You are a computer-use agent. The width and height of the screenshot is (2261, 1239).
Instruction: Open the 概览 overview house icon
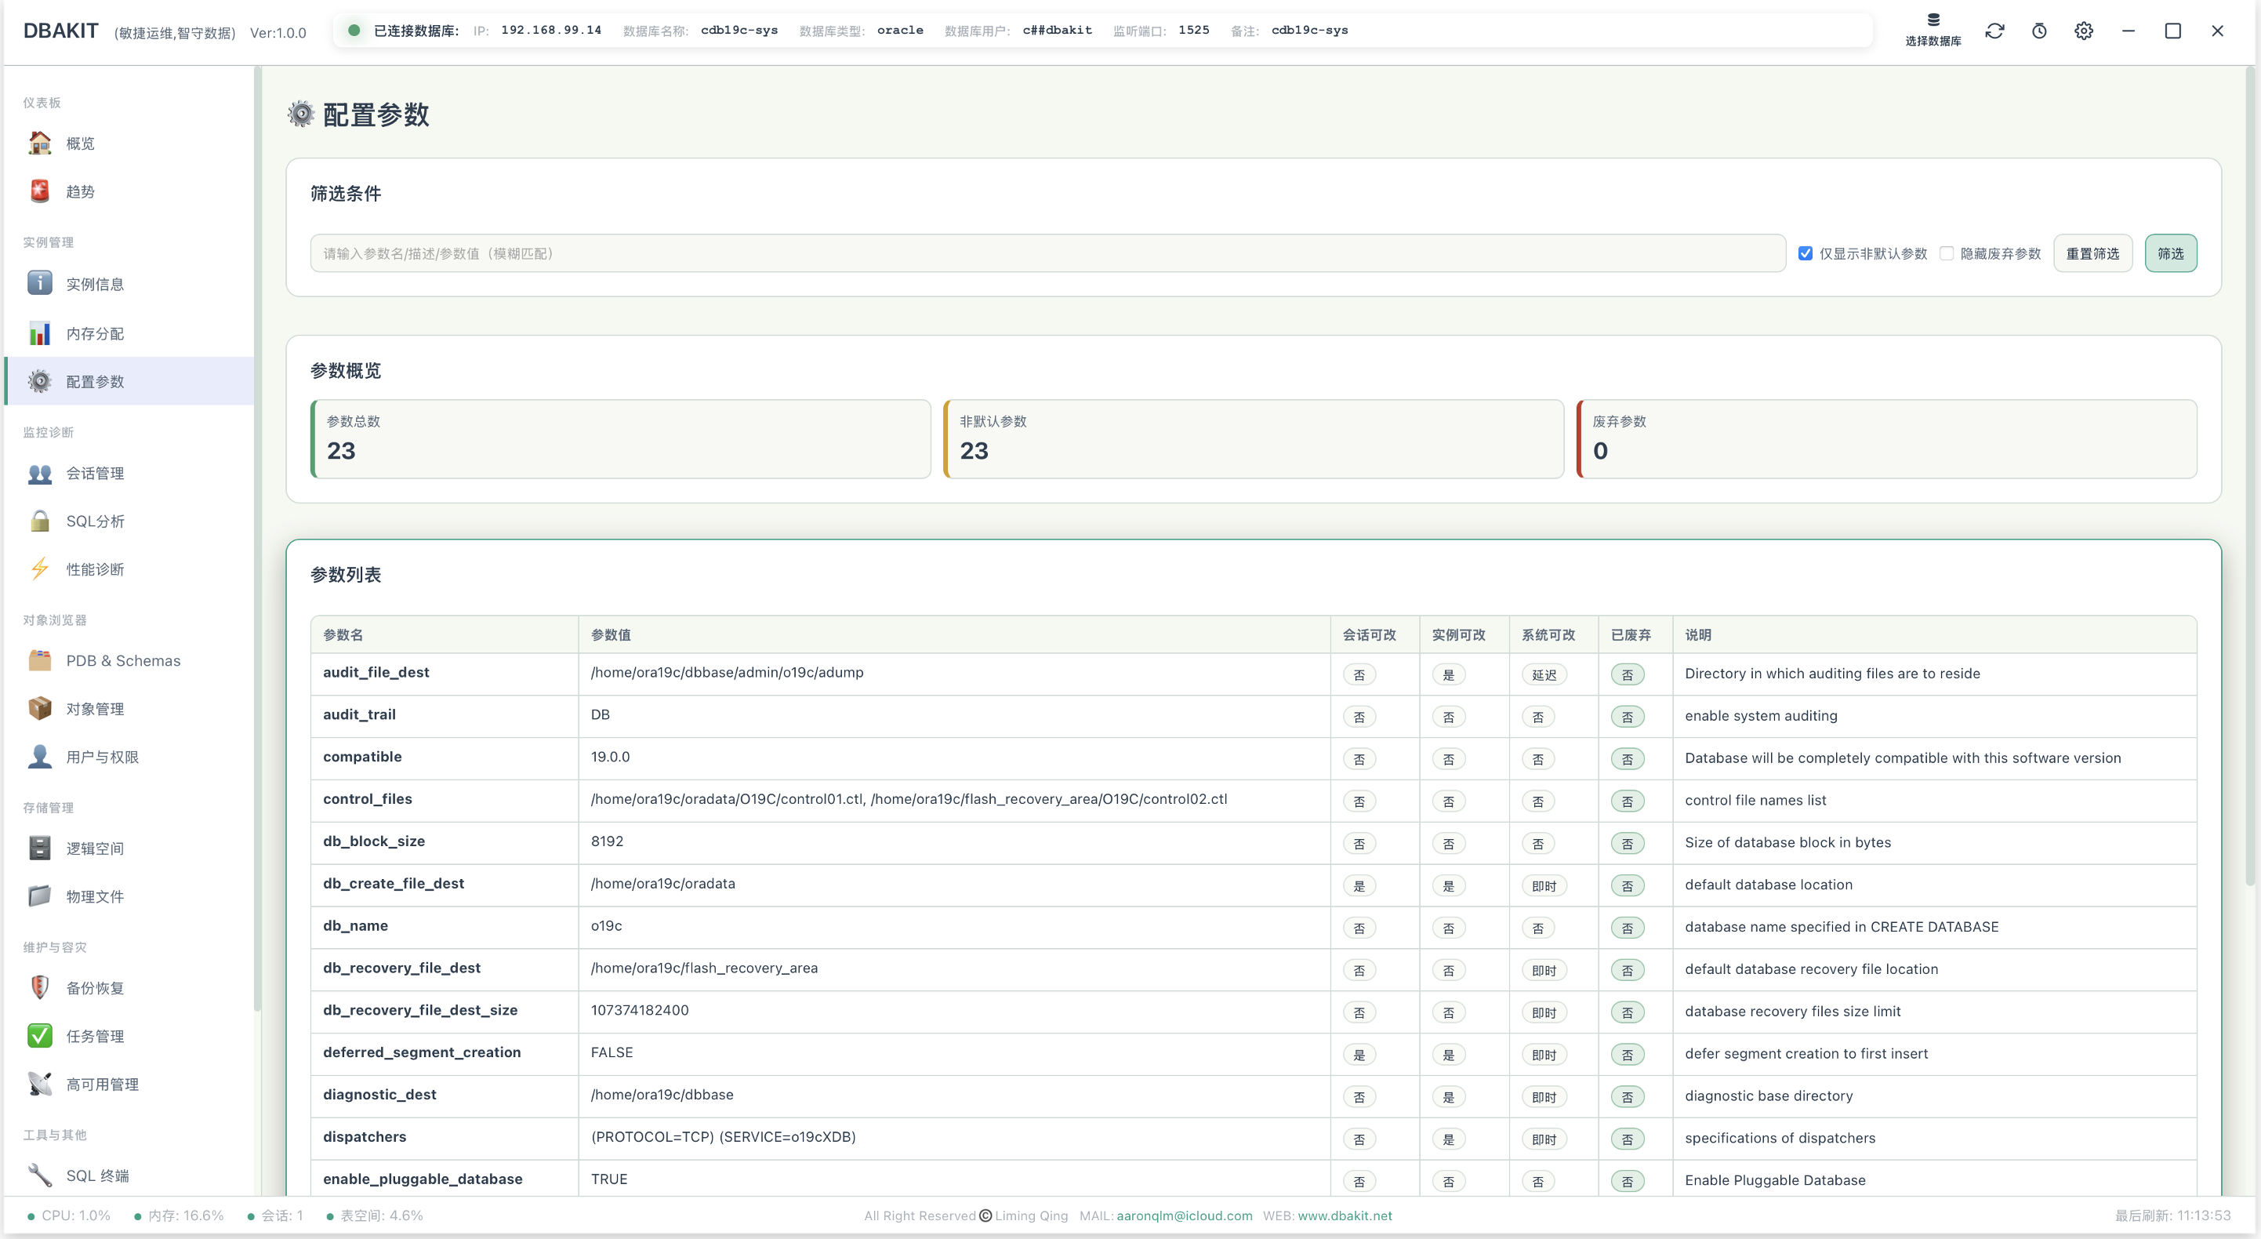click(39, 144)
